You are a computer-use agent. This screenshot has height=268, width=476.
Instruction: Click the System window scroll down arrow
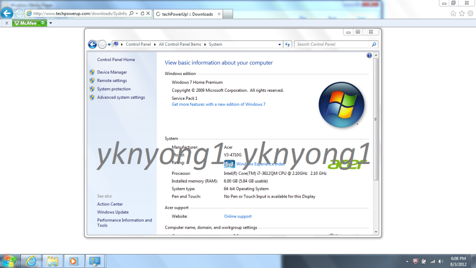pos(376,232)
